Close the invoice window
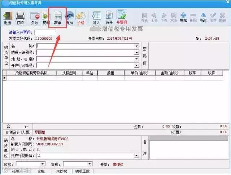 tap(228, 2)
